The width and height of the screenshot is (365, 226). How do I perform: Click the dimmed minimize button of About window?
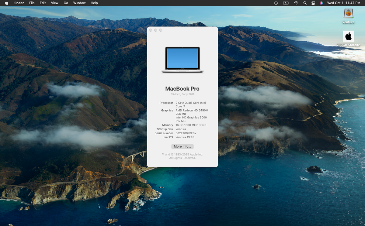155,30
